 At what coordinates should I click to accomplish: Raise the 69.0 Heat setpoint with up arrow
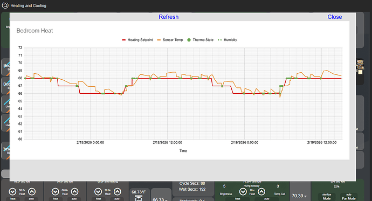point(74,191)
